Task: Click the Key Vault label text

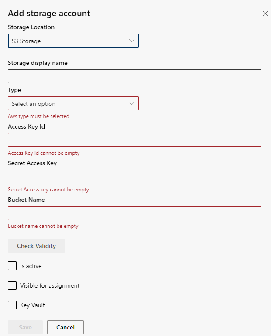Action: click(32, 305)
